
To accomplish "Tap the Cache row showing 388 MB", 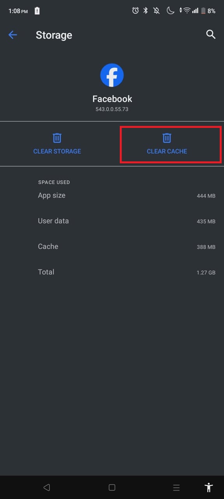I will coord(112,246).
